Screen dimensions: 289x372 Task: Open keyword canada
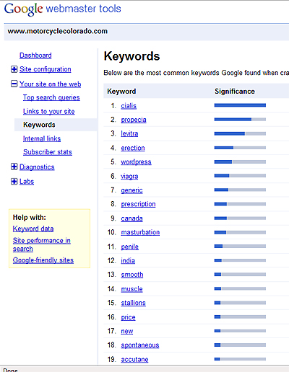coord(131,218)
